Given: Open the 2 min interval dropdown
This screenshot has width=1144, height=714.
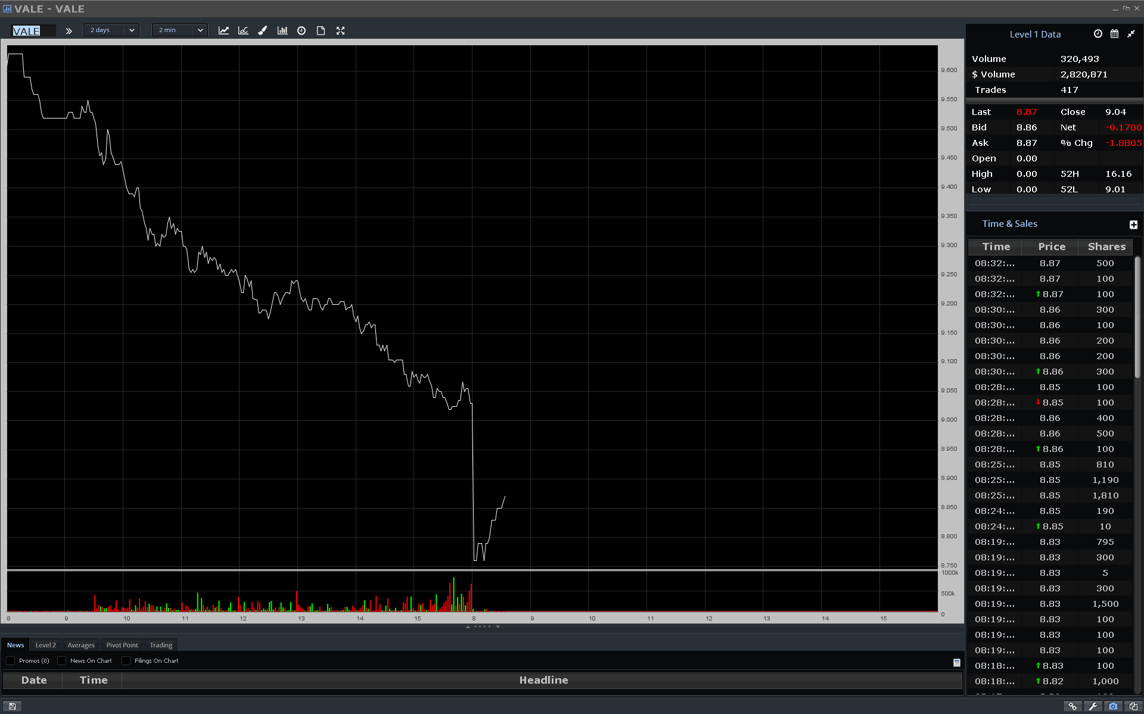Looking at the screenshot, I should click(x=180, y=30).
